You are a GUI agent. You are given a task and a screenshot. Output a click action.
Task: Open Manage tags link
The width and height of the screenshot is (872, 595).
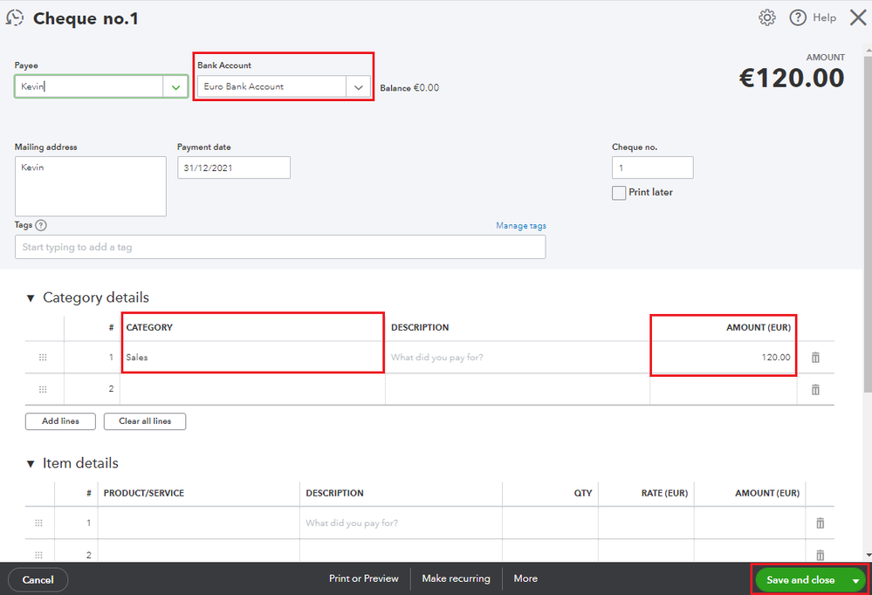click(x=521, y=225)
